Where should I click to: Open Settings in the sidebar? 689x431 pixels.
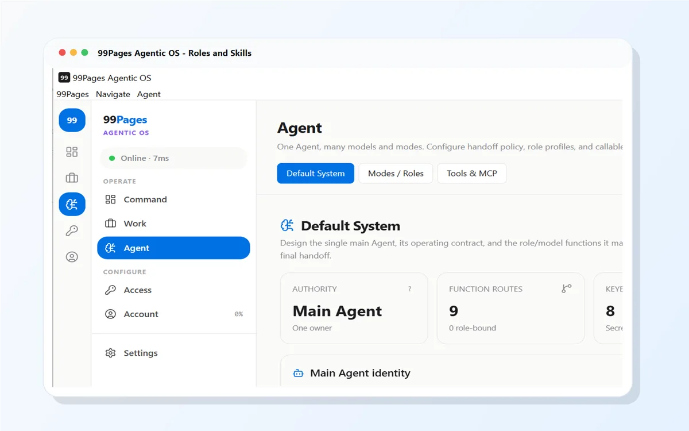(x=173, y=353)
